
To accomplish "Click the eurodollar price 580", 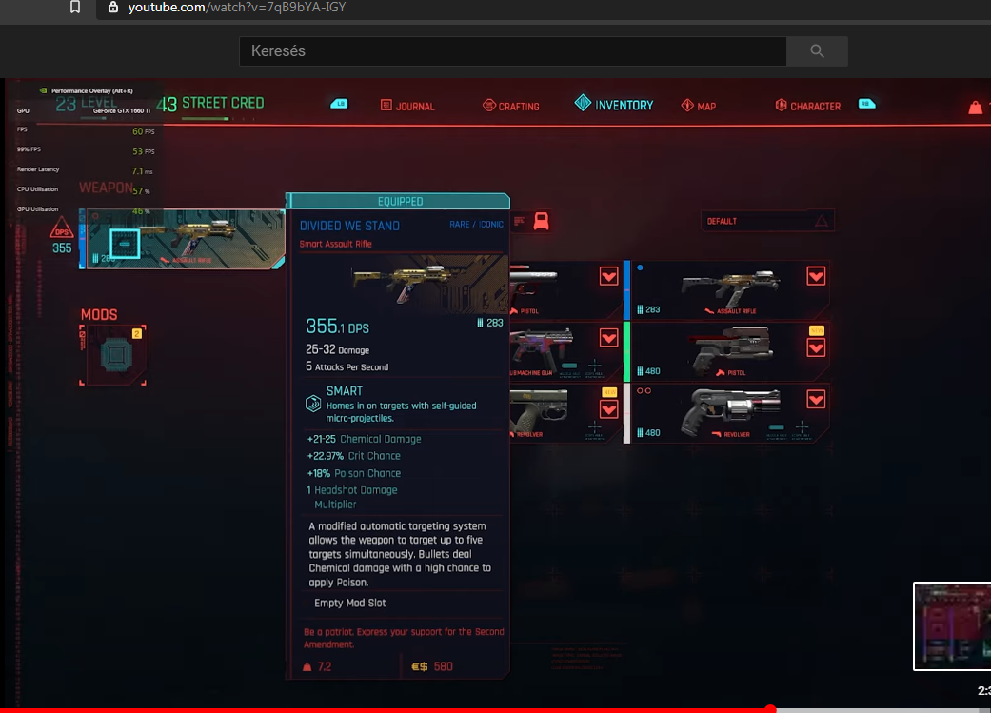I will [x=432, y=666].
